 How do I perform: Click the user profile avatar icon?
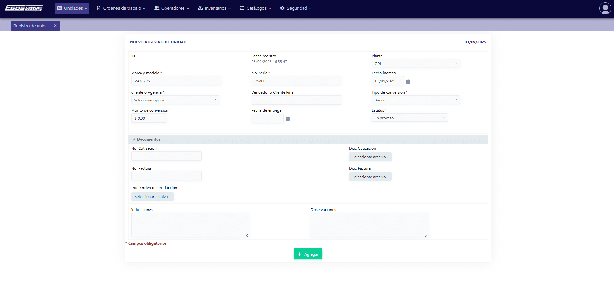605,8
